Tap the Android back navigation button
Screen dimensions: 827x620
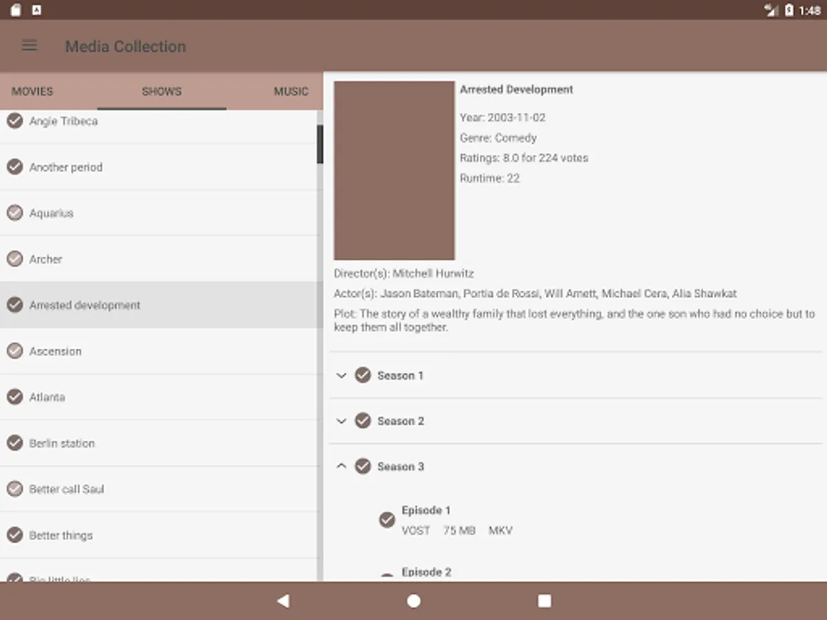pyautogui.click(x=283, y=601)
